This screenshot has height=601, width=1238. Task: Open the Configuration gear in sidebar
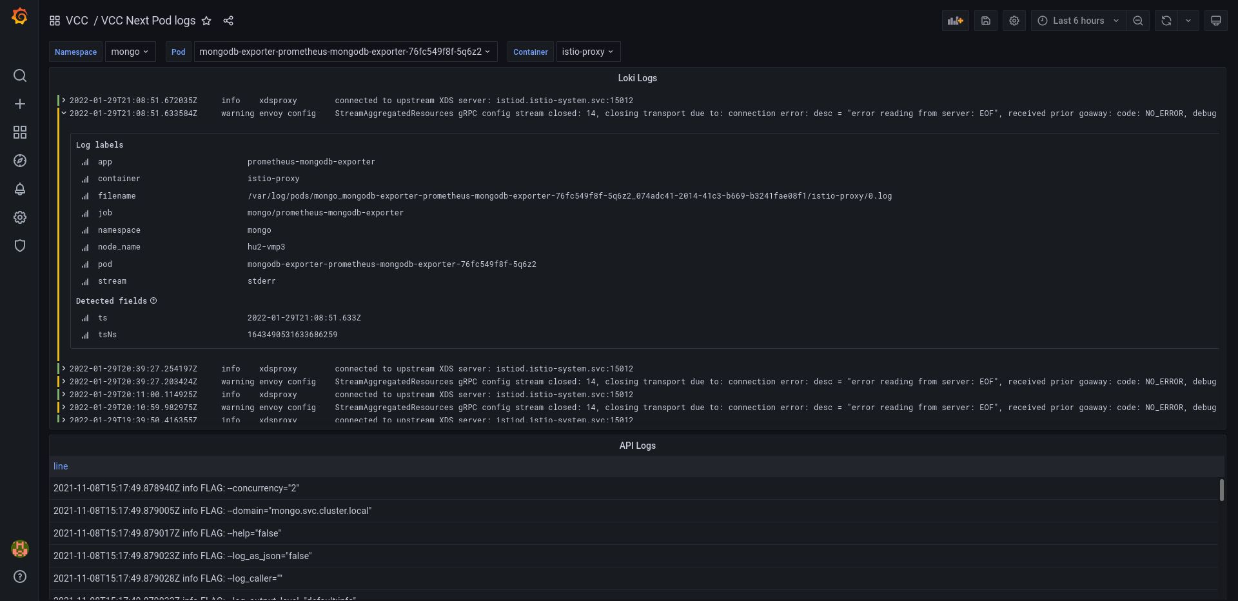20,217
